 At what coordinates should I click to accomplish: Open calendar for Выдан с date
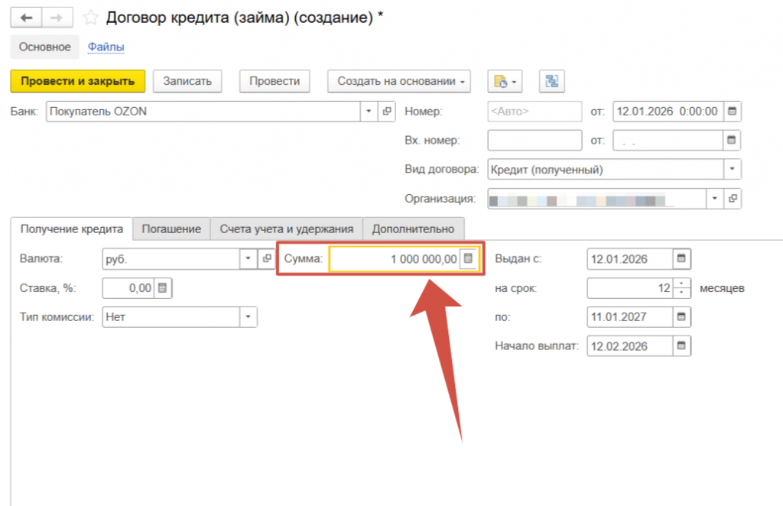click(682, 259)
